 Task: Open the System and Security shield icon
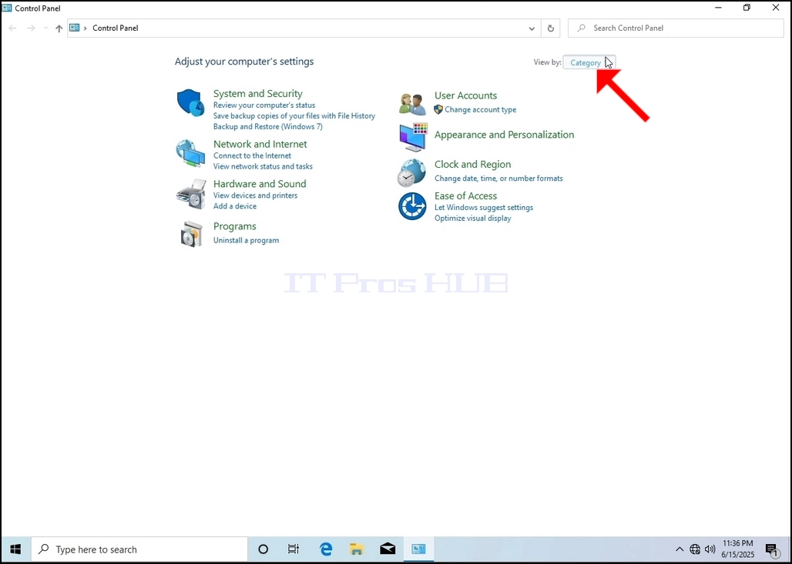point(190,102)
